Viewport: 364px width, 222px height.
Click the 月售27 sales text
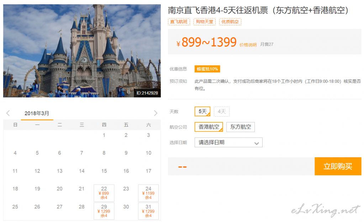tap(267, 44)
